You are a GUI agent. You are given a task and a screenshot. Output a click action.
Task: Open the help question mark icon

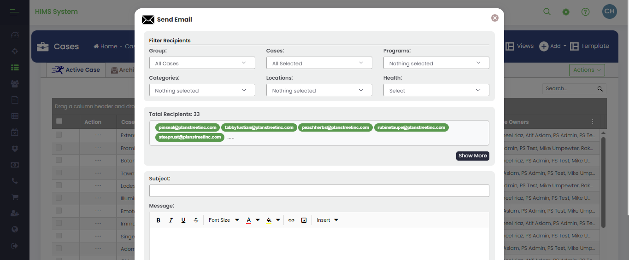585,12
